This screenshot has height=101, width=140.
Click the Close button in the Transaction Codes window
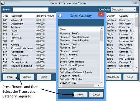(130, 77)
